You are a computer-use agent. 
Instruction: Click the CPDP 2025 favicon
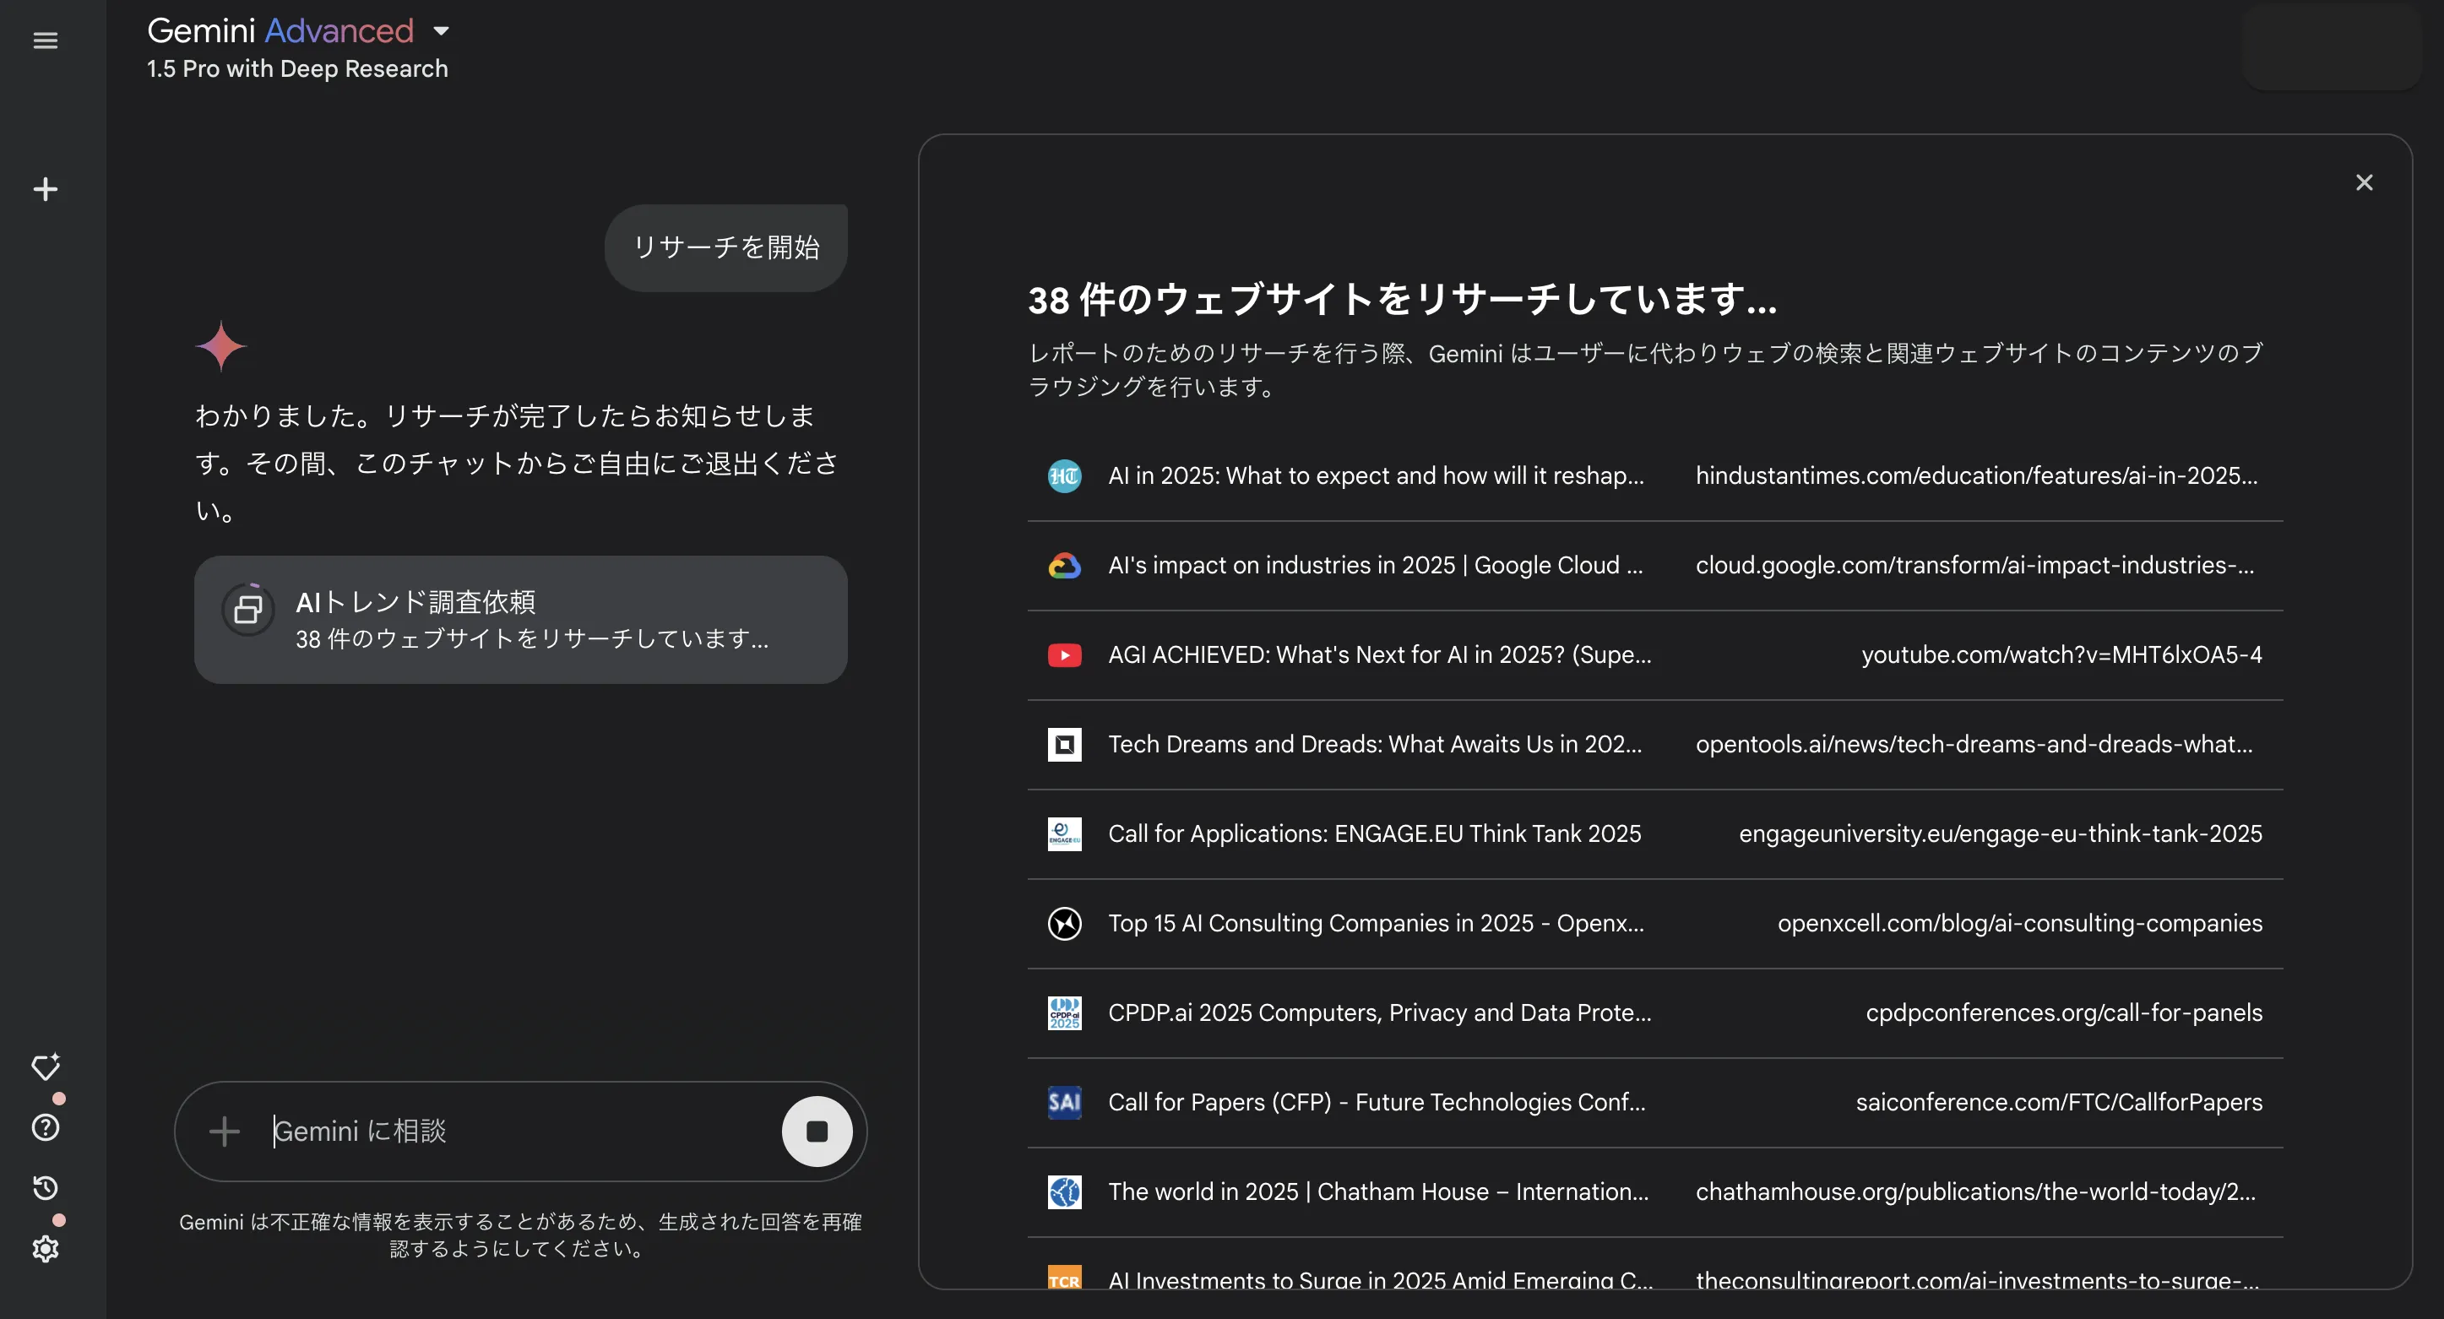pos(1063,1012)
